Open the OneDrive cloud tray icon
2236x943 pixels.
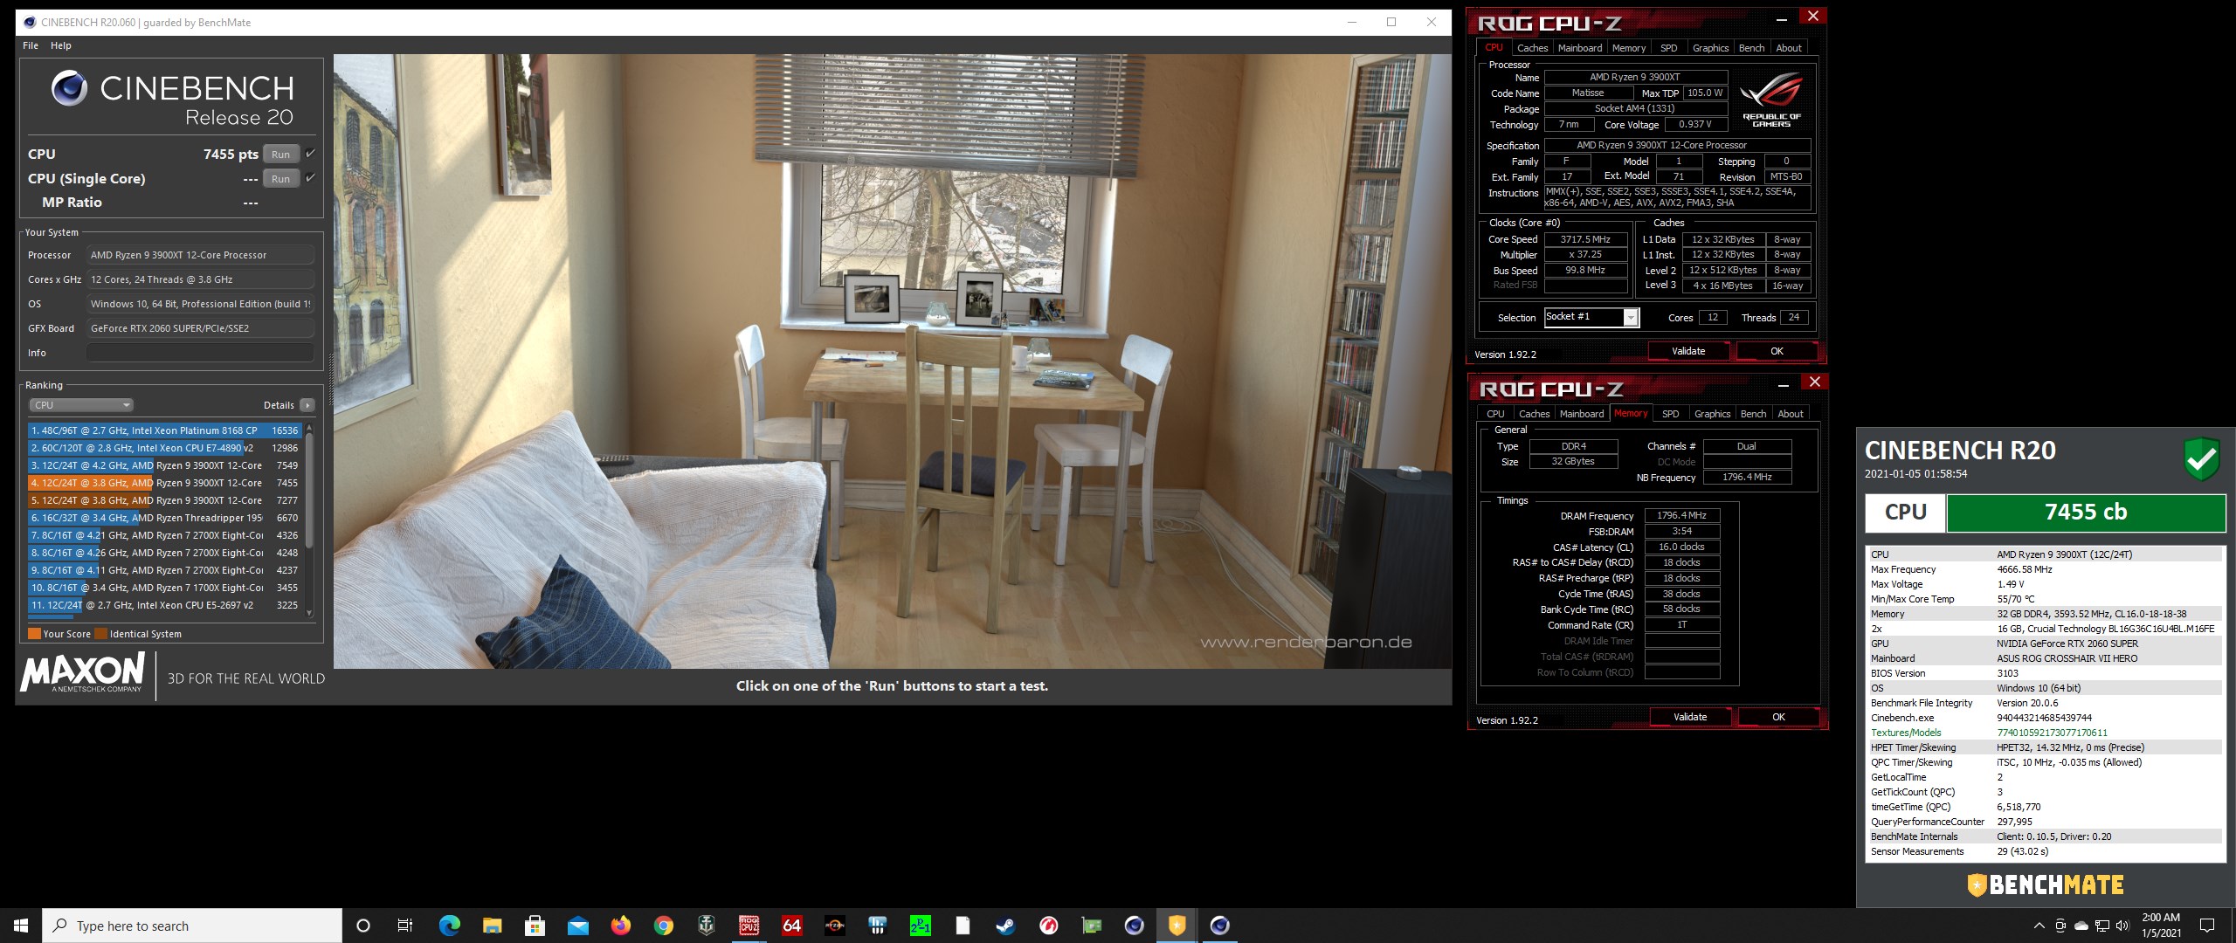[2081, 926]
